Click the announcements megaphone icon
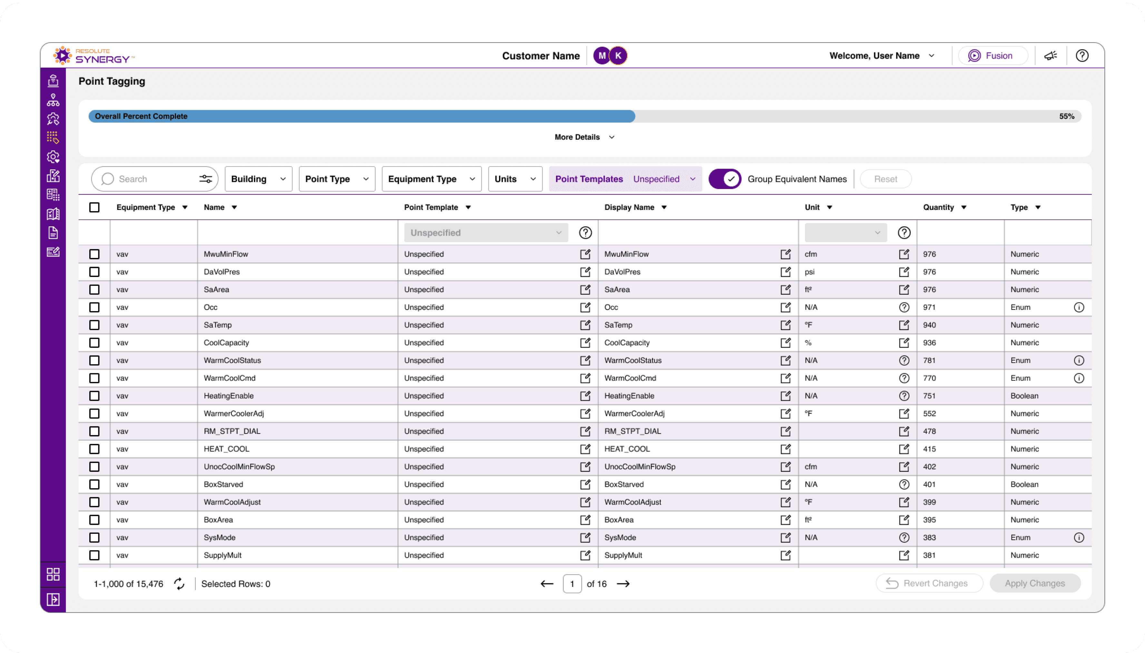Image resolution: width=1145 pixels, height=653 pixels. point(1050,56)
